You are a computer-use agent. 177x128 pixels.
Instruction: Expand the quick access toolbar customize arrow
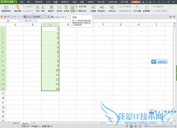[22, 17]
